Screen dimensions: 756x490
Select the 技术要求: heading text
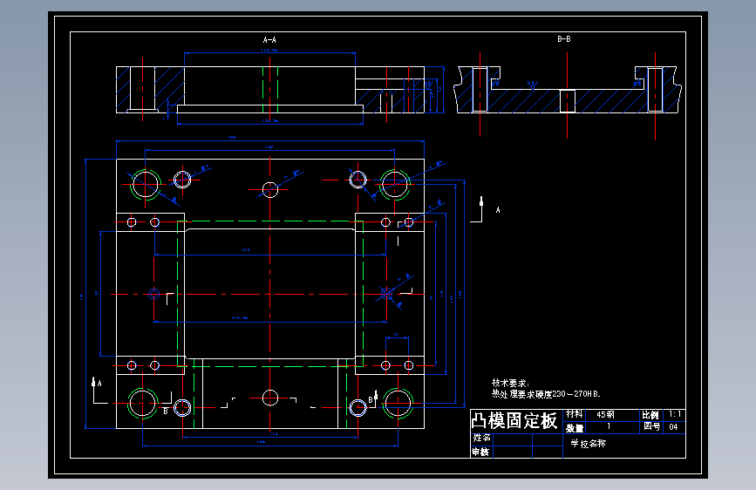511,383
